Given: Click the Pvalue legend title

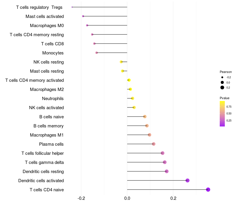Looking at the screenshot, I should pos(224,98).
